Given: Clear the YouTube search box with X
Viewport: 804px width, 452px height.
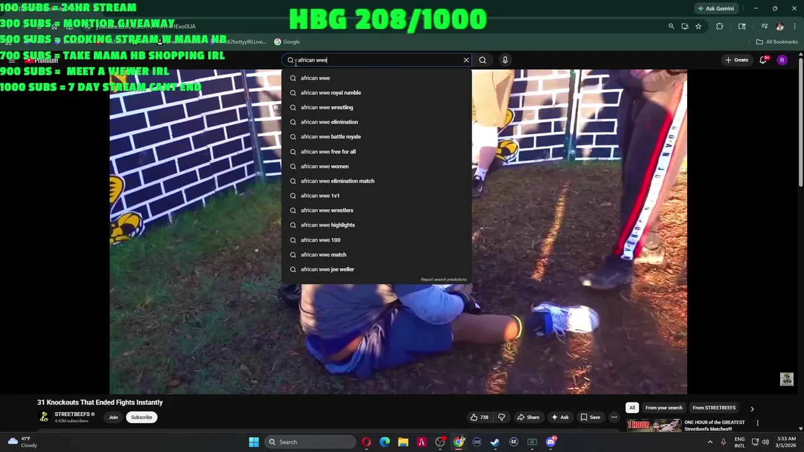Looking at the screenshot, I should (466, 60).
